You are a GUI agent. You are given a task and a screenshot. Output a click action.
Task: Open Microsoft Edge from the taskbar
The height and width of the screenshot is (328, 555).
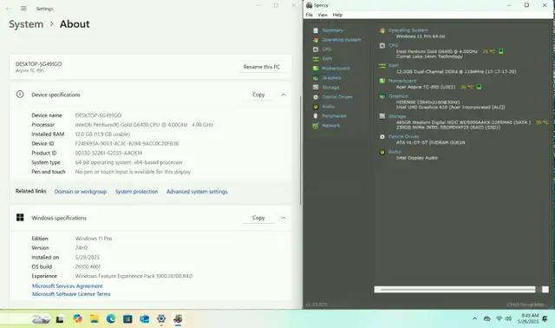click(x=111, y=318)
